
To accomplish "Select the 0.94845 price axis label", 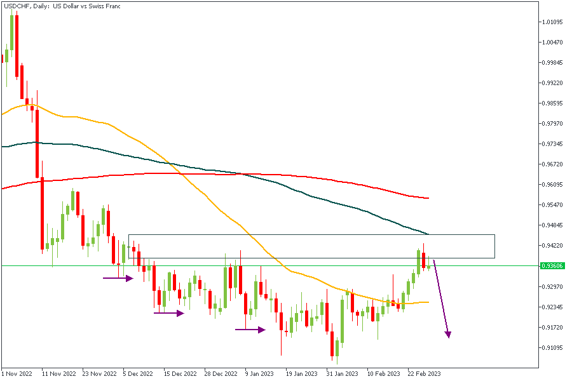I will coord(553,225).
